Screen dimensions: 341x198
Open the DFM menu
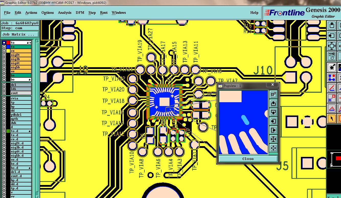coord(80,13)
